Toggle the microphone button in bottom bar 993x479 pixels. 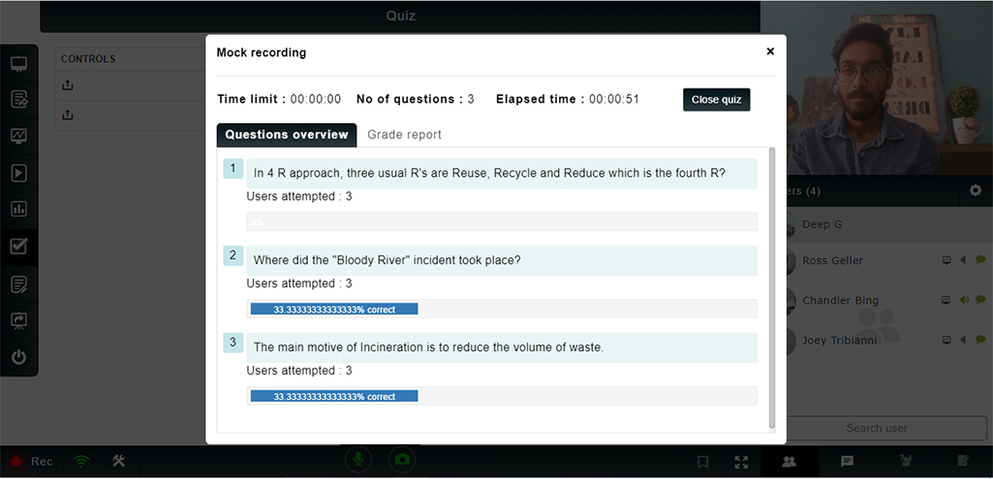[359, 461]
